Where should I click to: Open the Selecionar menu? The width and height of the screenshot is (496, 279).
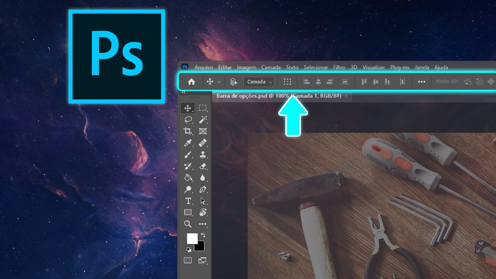(316, 67)
